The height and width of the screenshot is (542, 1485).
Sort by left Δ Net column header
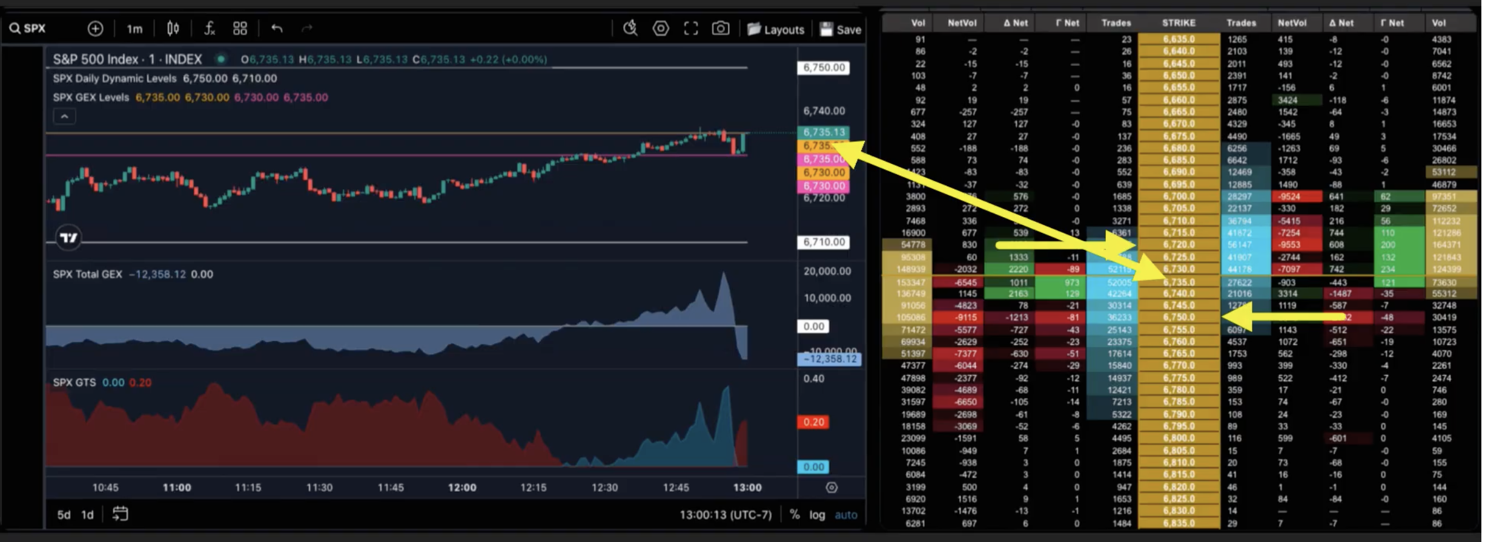tap(1016, 23)
